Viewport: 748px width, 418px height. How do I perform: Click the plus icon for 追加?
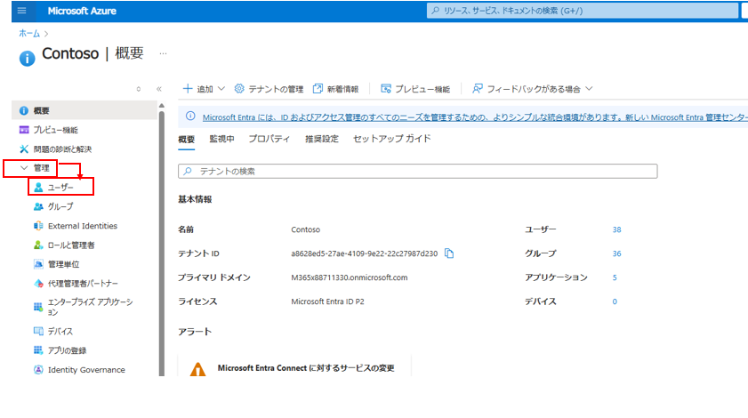pos(188,89)
